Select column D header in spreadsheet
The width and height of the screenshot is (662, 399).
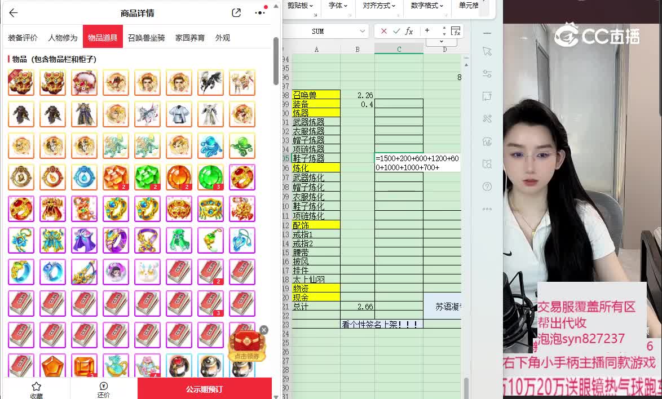[x=444, y=50]
